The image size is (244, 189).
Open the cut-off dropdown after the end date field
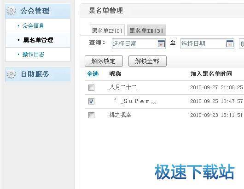pos(242,43)
